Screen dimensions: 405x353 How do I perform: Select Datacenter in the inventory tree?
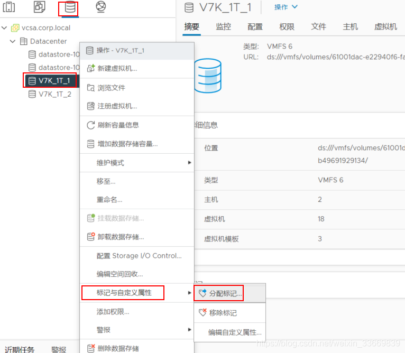pyautogui.click(x=48, y=41)
